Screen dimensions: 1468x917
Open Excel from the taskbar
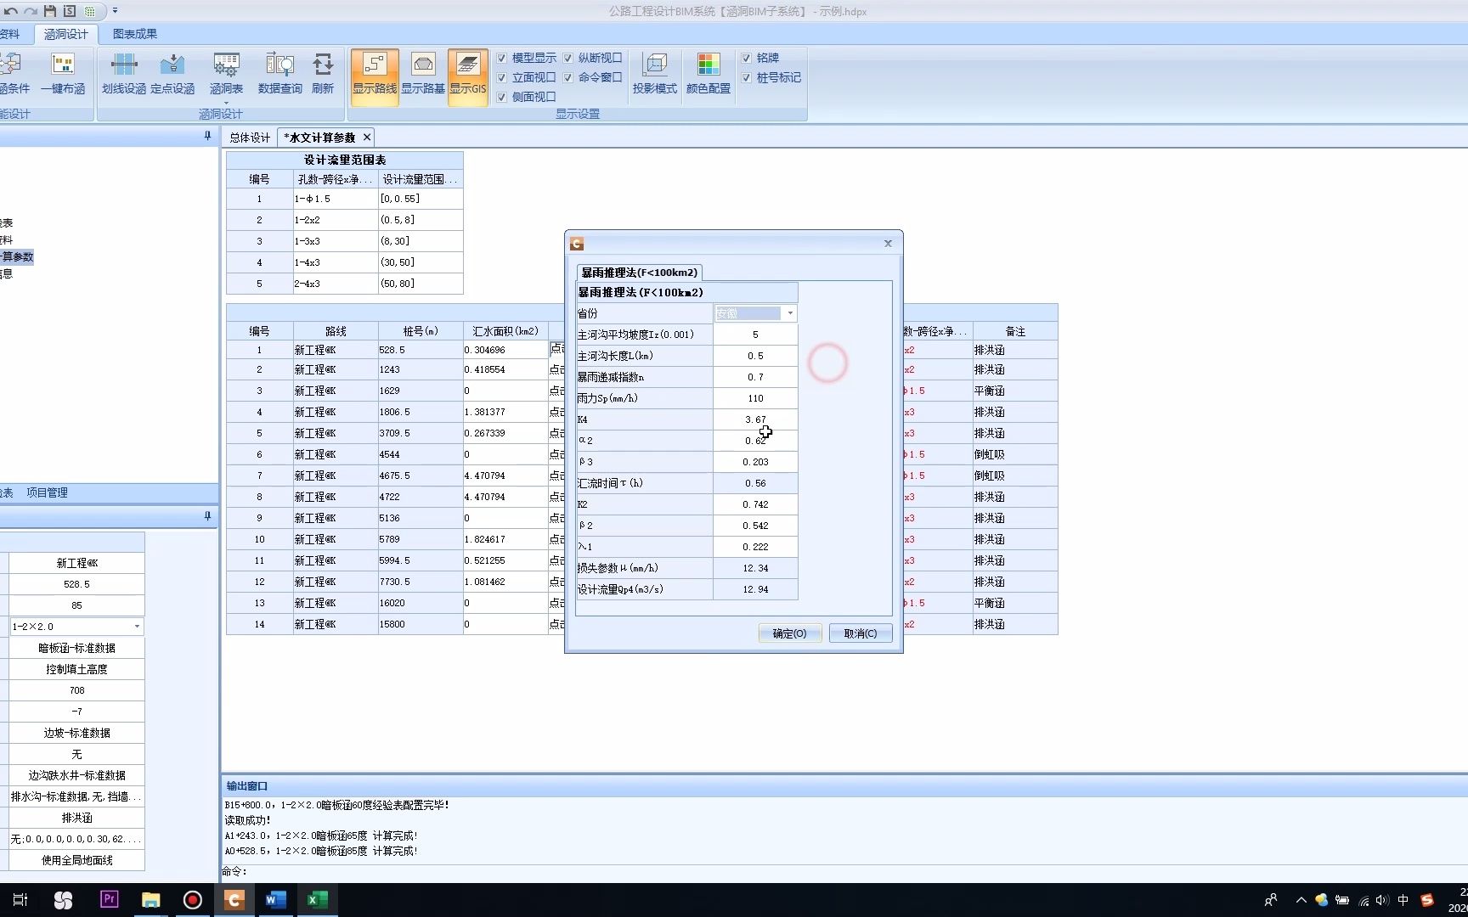[x=317, y=900]
